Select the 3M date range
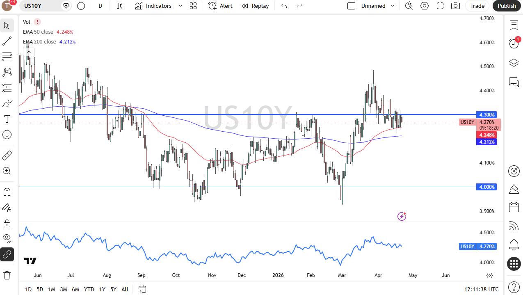This screenshot has height=295, width=523. [x=64, y=289]
